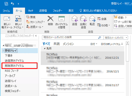Open the クリーンアップ dropdown

pyautogui.click(x=36, y=22)
